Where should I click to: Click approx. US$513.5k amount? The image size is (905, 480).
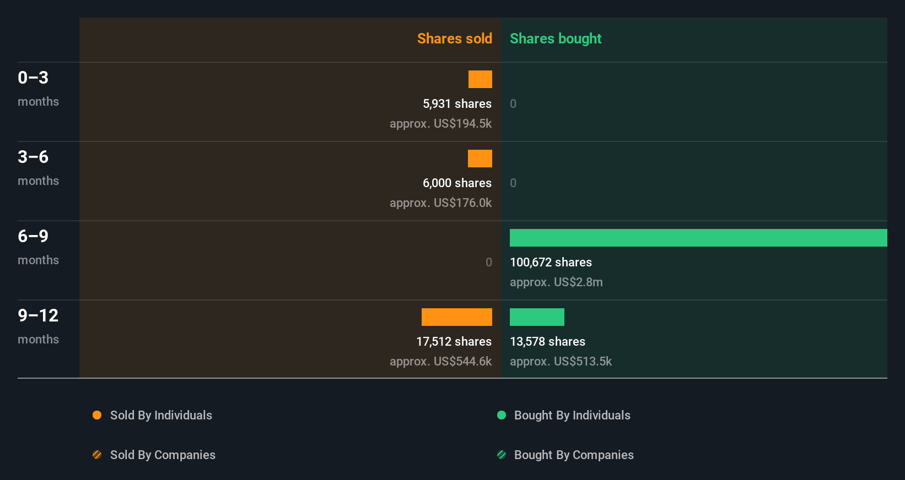click(561, 361)
